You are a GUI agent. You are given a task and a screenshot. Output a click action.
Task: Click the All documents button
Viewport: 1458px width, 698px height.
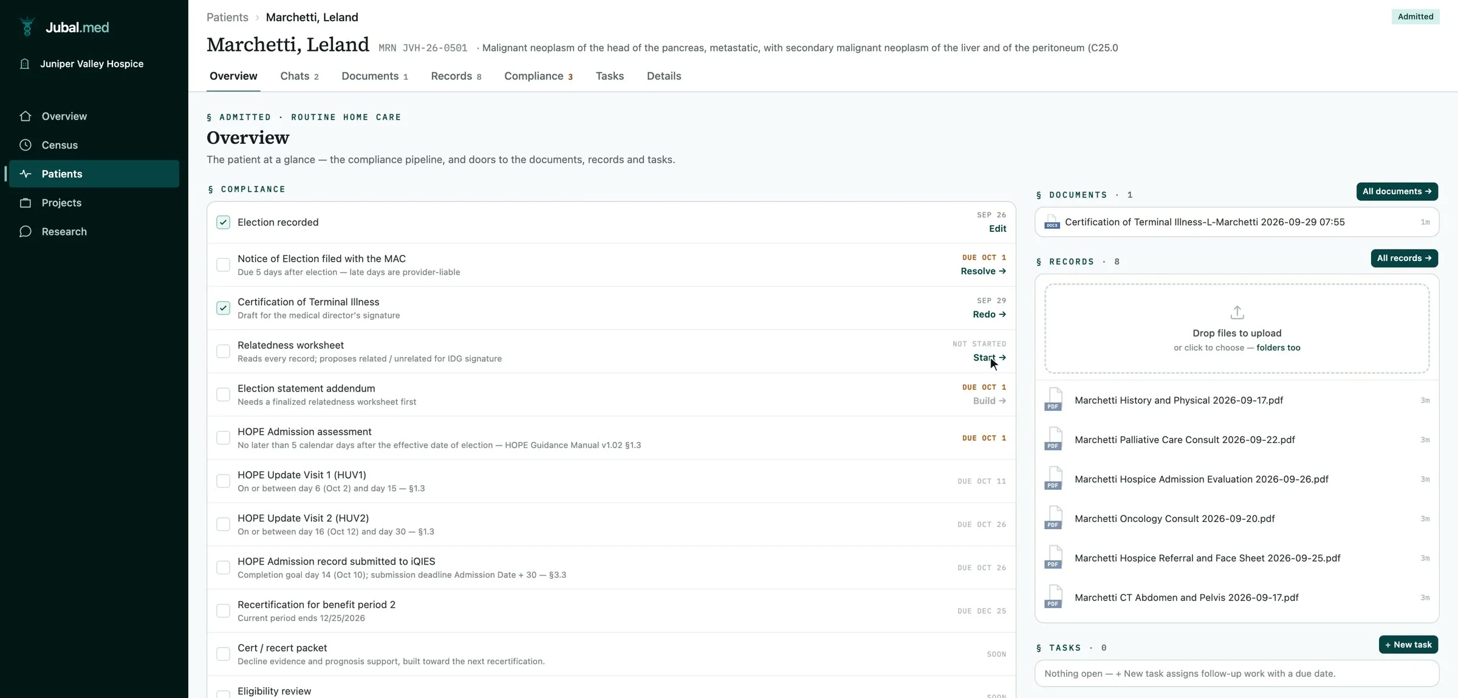click(1397, 191)
